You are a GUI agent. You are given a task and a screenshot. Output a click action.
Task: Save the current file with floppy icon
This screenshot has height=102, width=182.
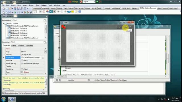(15, 8)
